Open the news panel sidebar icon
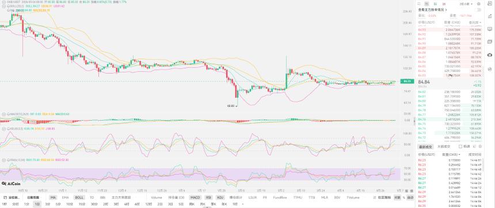 coord(490,41)
